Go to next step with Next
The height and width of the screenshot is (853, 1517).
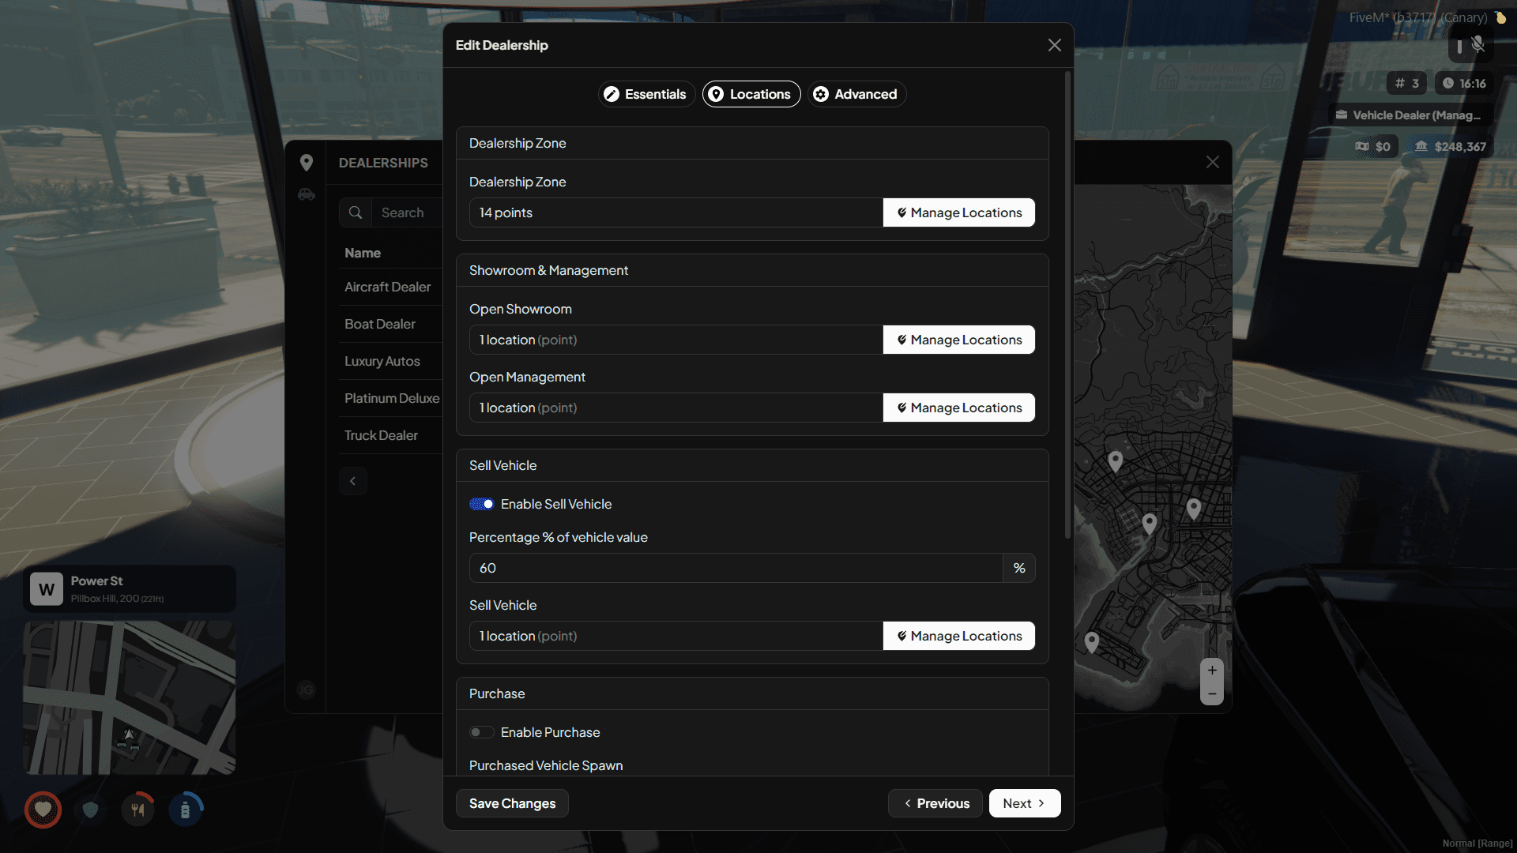(1024, 803)
